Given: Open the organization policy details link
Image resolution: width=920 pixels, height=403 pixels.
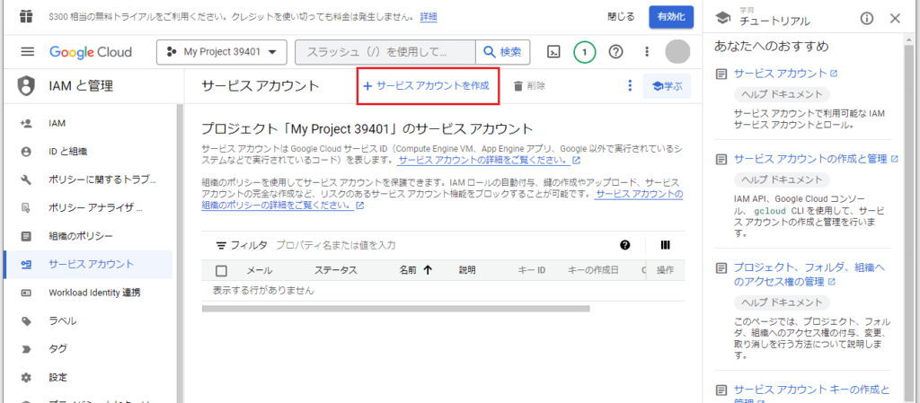Looking at the screenshot, I should [441, 200].
